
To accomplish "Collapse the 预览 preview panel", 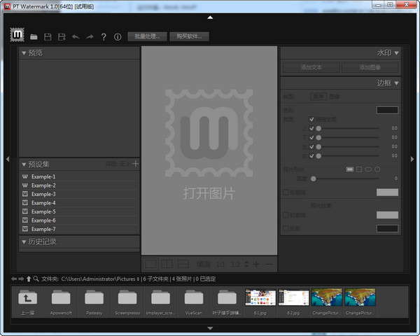I will [24, 52].
